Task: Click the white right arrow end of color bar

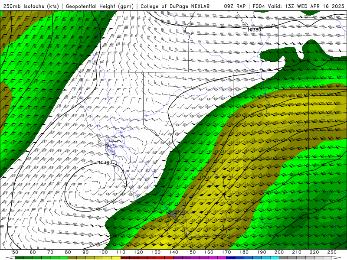Action: (x=337, y=258)
